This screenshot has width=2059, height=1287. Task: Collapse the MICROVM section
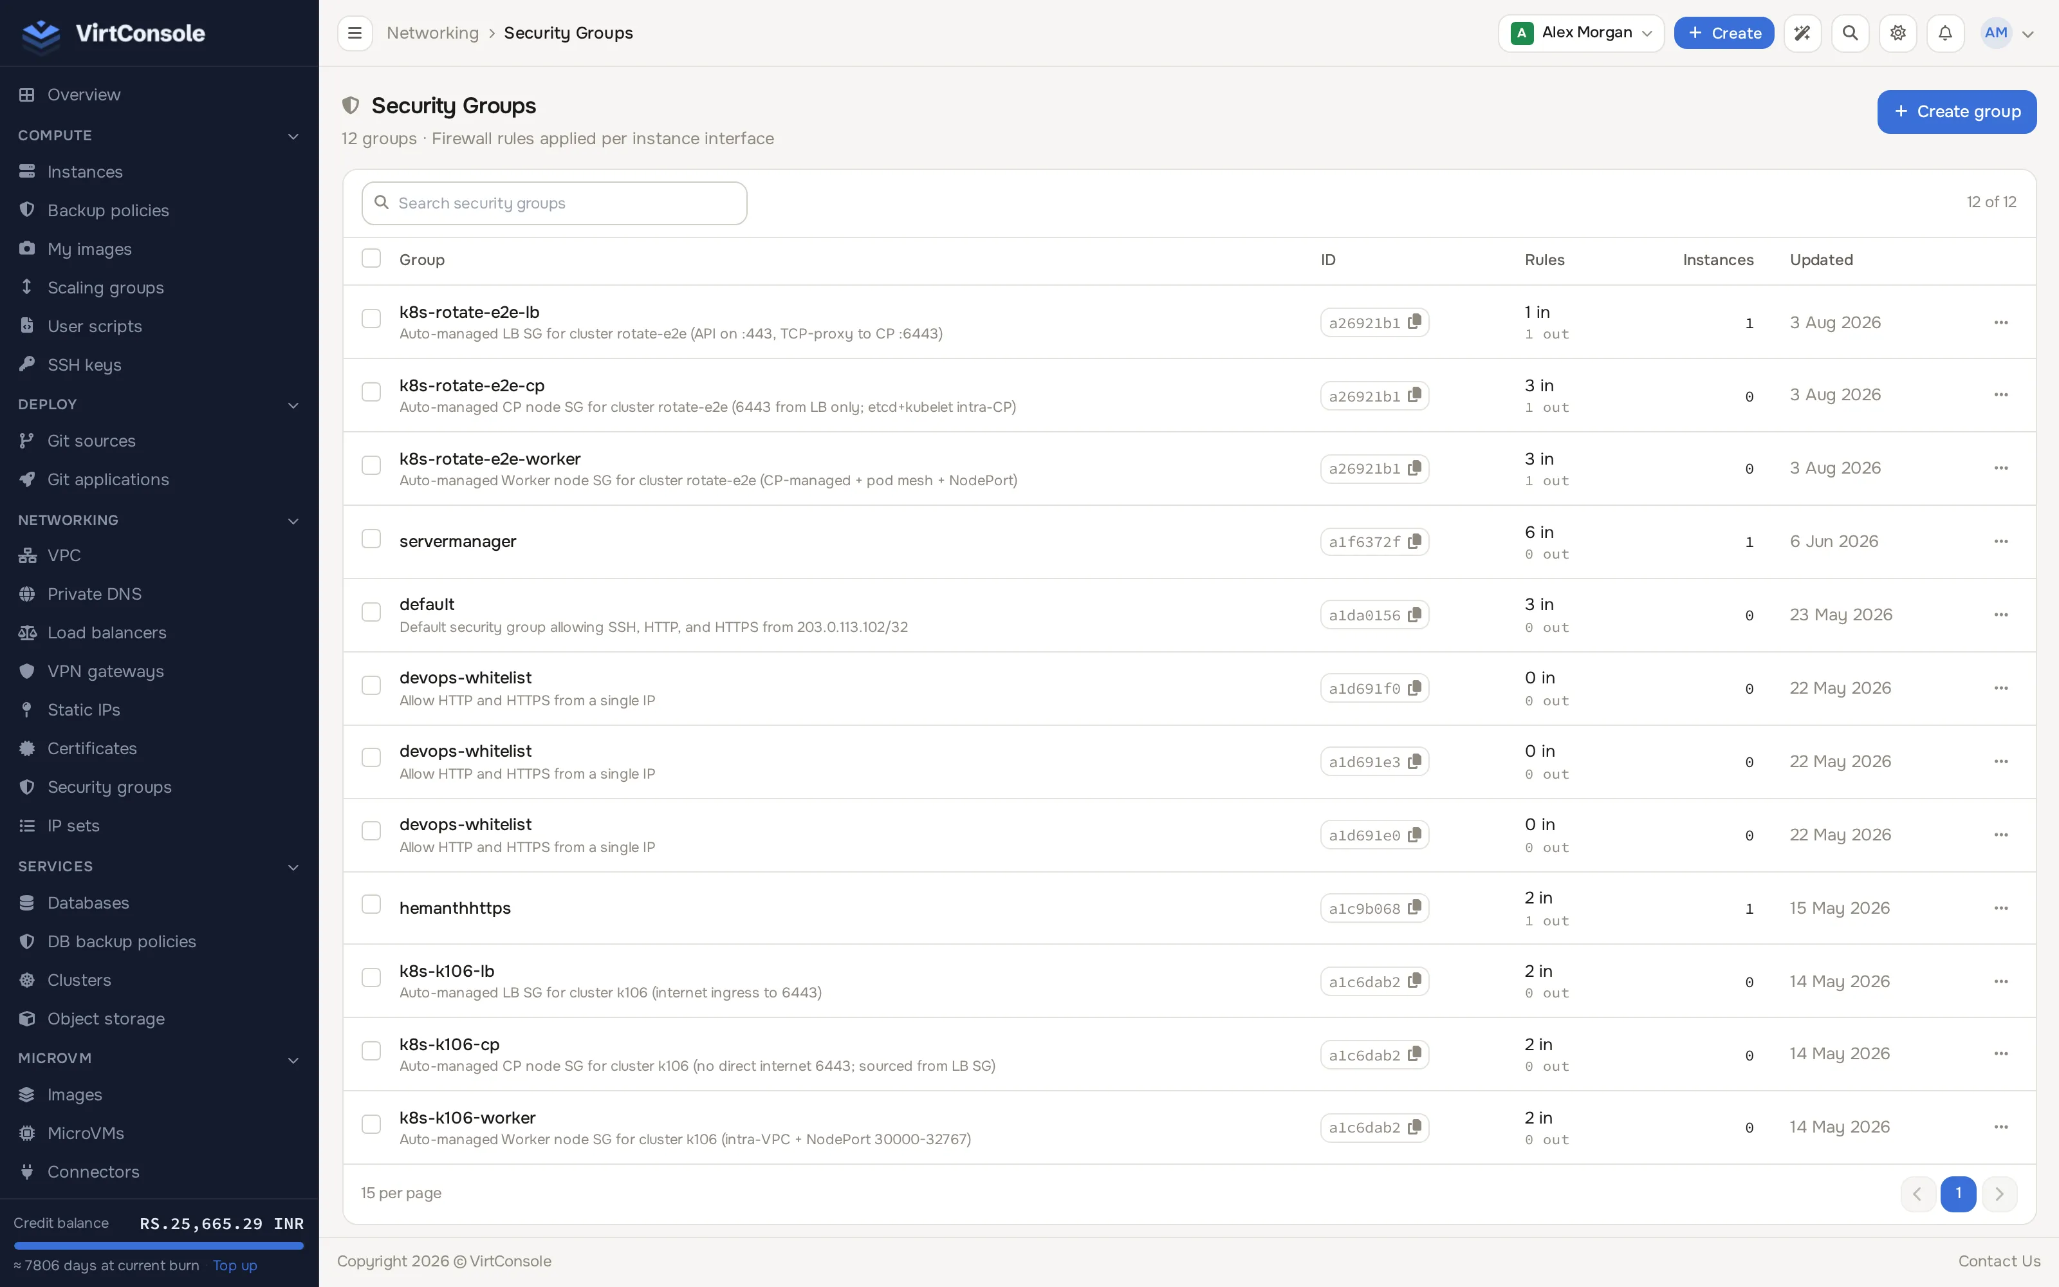293,1060
